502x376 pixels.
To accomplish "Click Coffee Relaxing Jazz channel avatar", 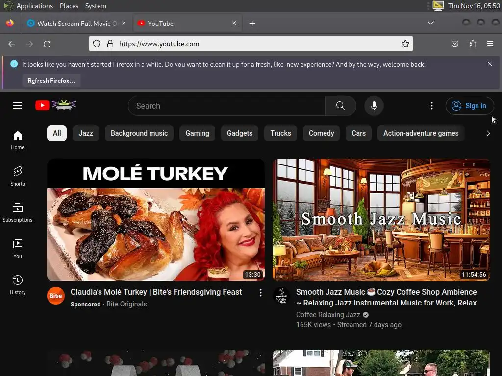I will pyautogui.click(x=282, y=296).
